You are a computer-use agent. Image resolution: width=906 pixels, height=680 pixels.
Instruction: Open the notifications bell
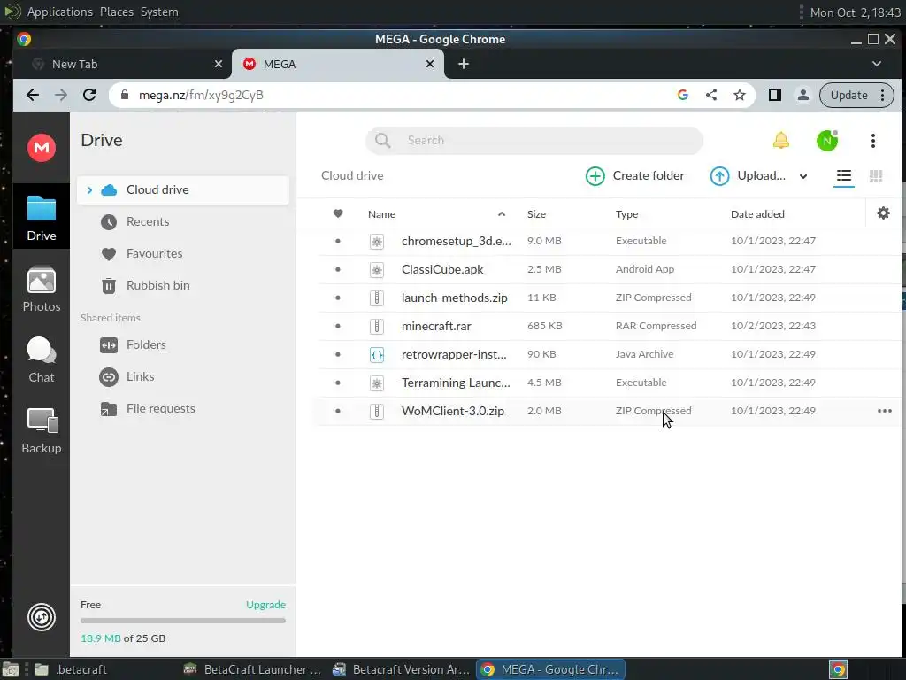coord(780,141)
